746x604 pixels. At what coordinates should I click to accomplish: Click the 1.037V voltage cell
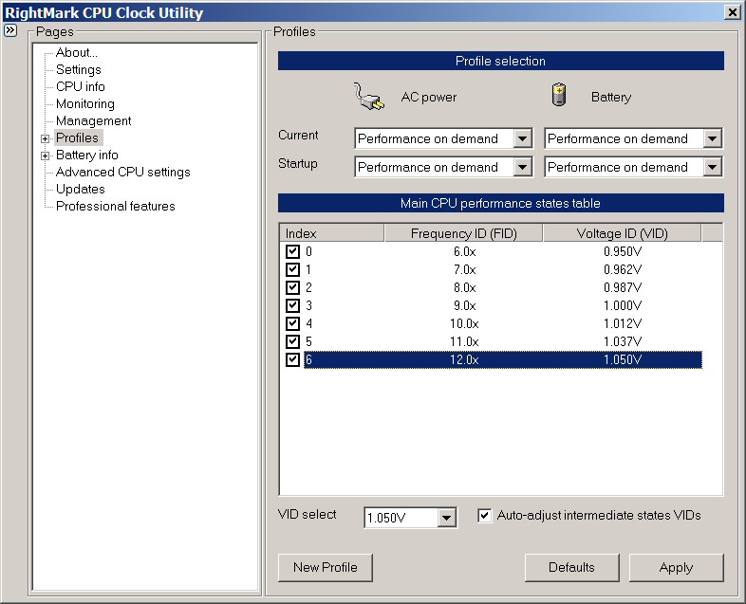point(623,341)
